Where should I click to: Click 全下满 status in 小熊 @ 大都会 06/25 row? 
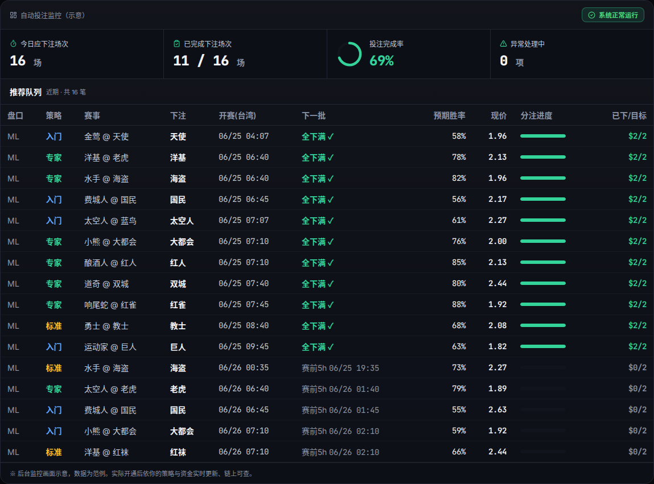(x=318, y=242)
